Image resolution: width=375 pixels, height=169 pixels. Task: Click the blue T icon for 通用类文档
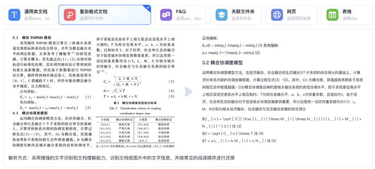(x=14, y=15)
